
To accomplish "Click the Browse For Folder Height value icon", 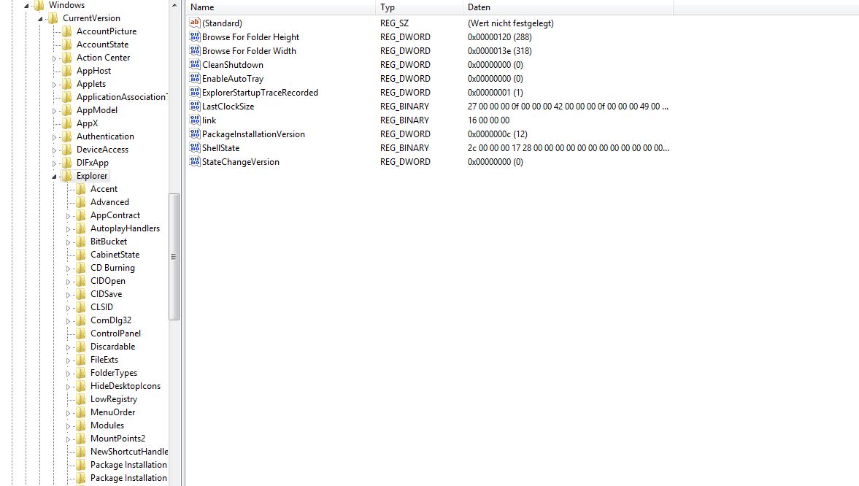I will click(194, 36).
